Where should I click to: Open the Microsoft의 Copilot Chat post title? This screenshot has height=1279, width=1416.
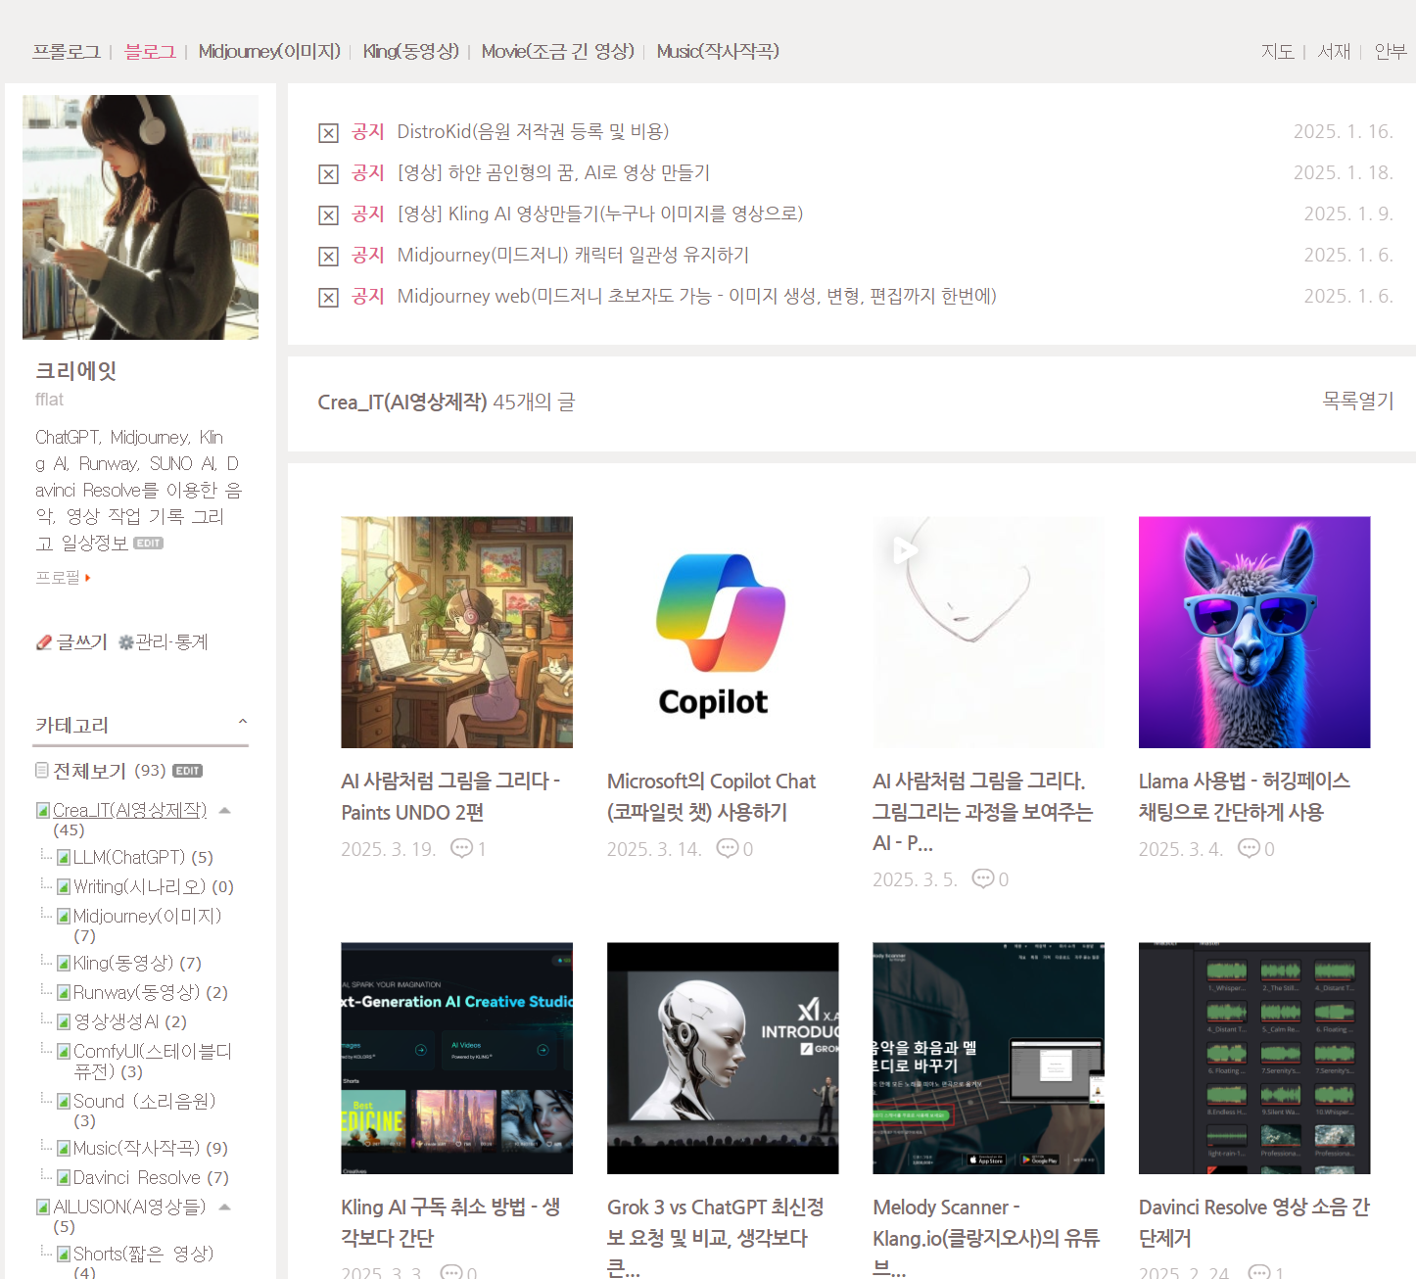pos(711,796)
